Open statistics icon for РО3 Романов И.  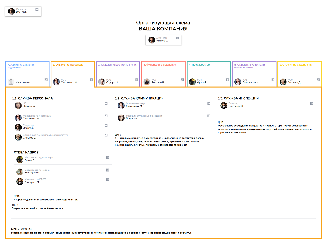click(x=182, y=80)
